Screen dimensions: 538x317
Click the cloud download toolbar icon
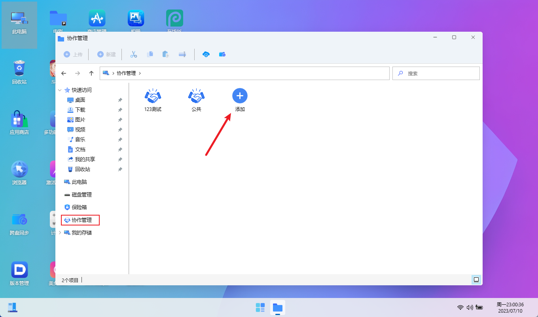(206, 54)
